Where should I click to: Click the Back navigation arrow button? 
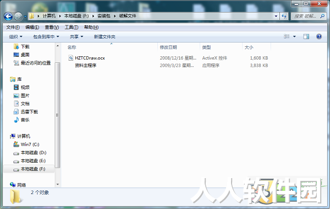(x=8, y=16)
